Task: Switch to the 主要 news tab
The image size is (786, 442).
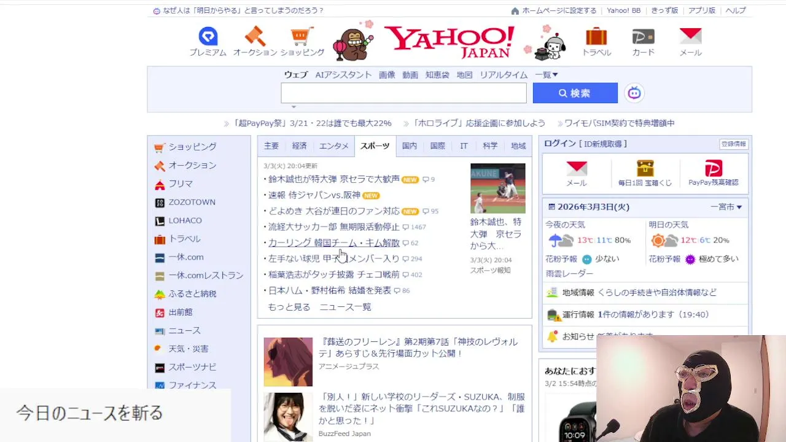Action: 271,146
